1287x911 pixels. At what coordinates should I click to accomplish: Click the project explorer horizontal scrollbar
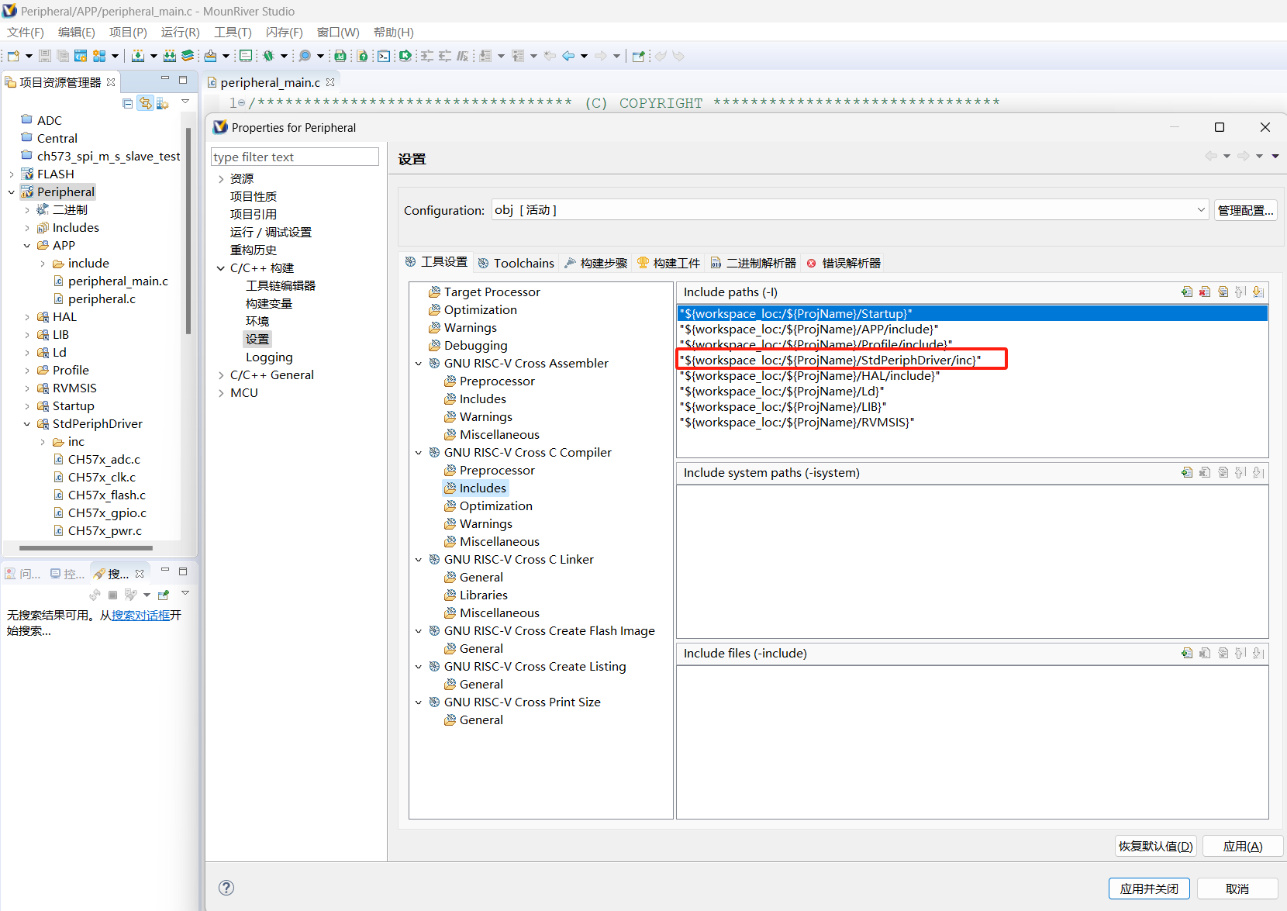[86, 548]
